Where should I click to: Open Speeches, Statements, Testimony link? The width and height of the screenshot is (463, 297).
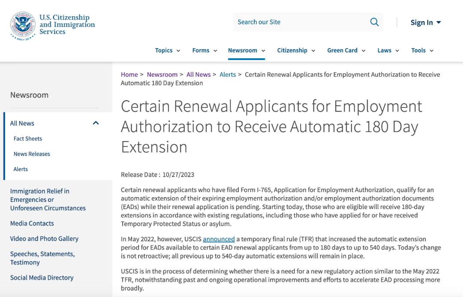pos(42,258)
